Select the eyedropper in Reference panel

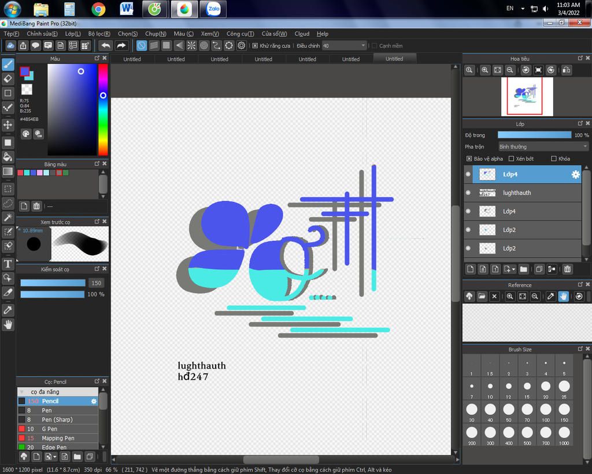[550, 296]
